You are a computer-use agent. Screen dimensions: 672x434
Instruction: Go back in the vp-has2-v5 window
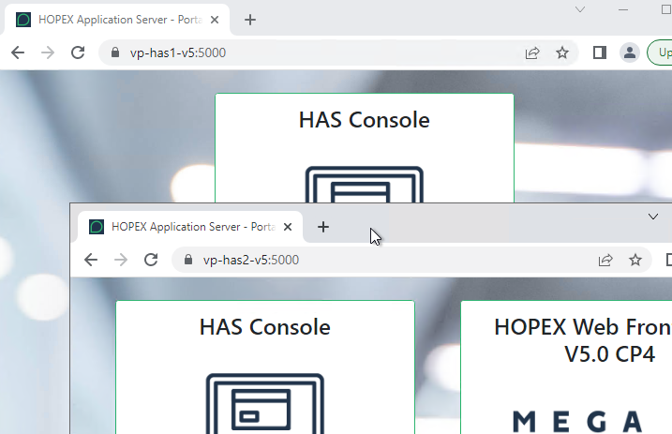pos(91,260)
